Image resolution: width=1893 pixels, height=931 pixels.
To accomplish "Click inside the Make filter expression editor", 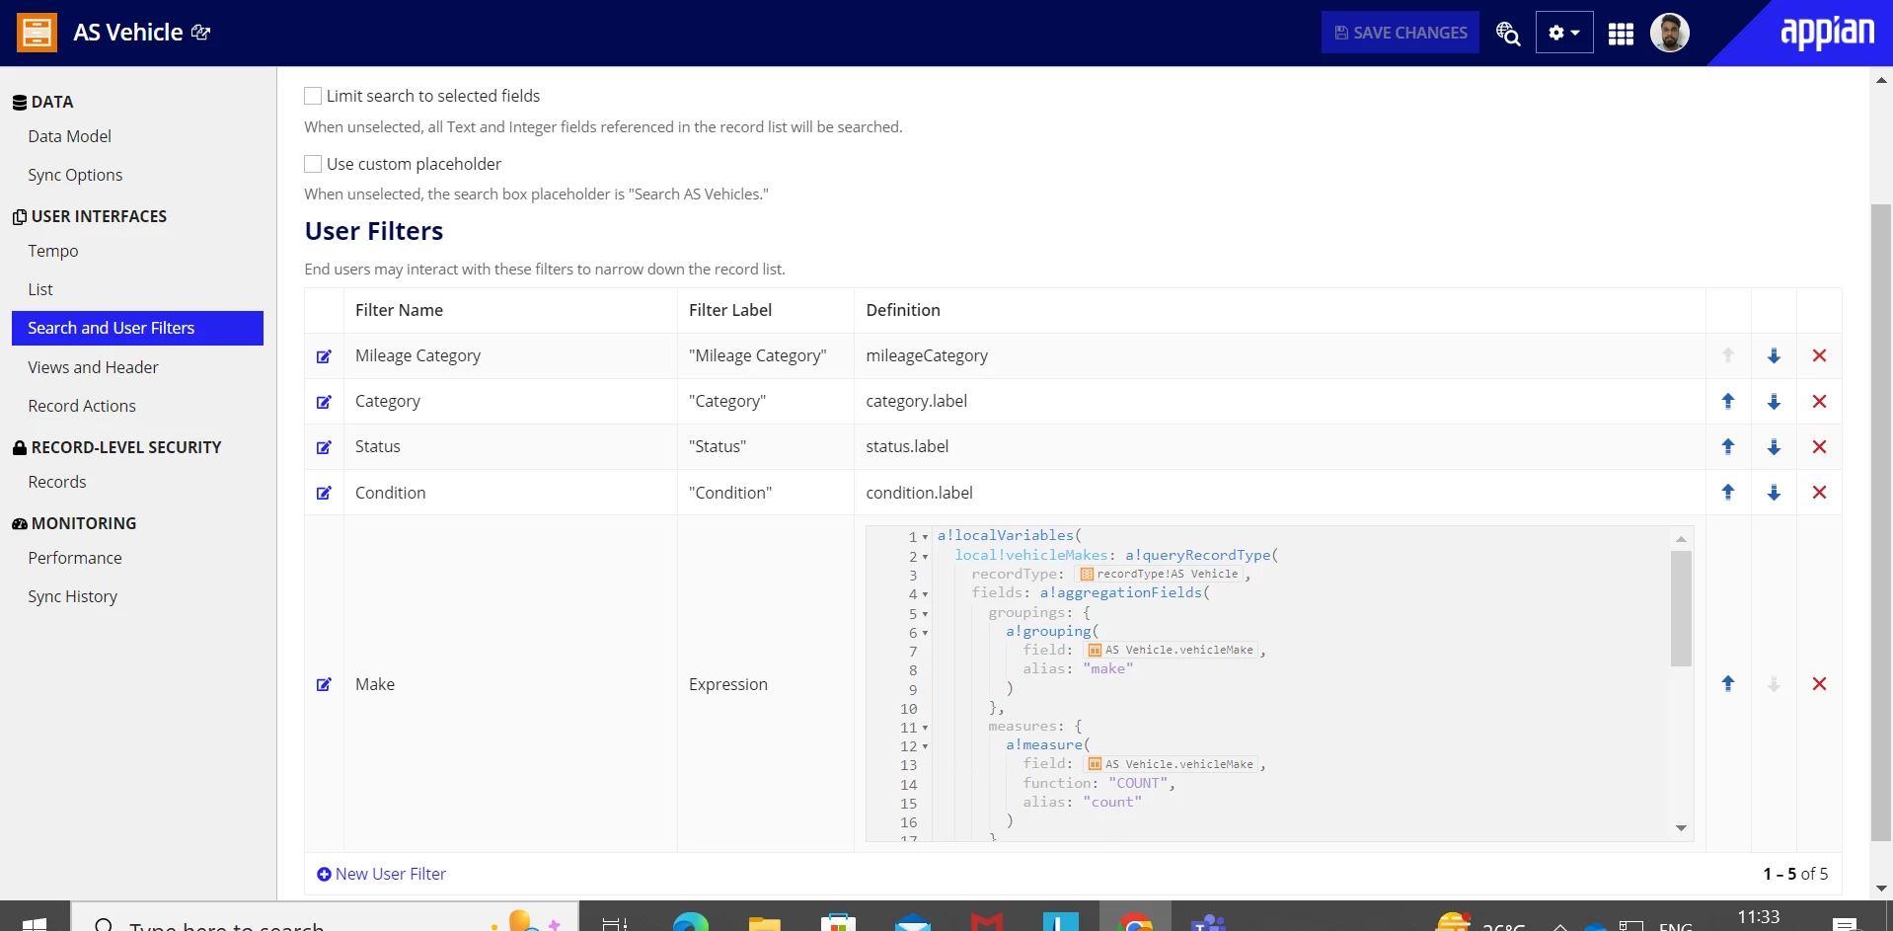I will (x=1279, y=683).
